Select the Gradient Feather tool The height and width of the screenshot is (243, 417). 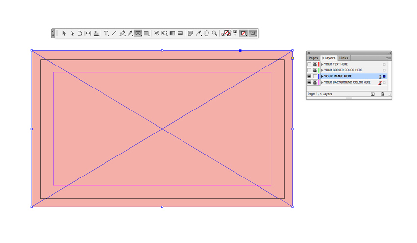click(181, 33)
